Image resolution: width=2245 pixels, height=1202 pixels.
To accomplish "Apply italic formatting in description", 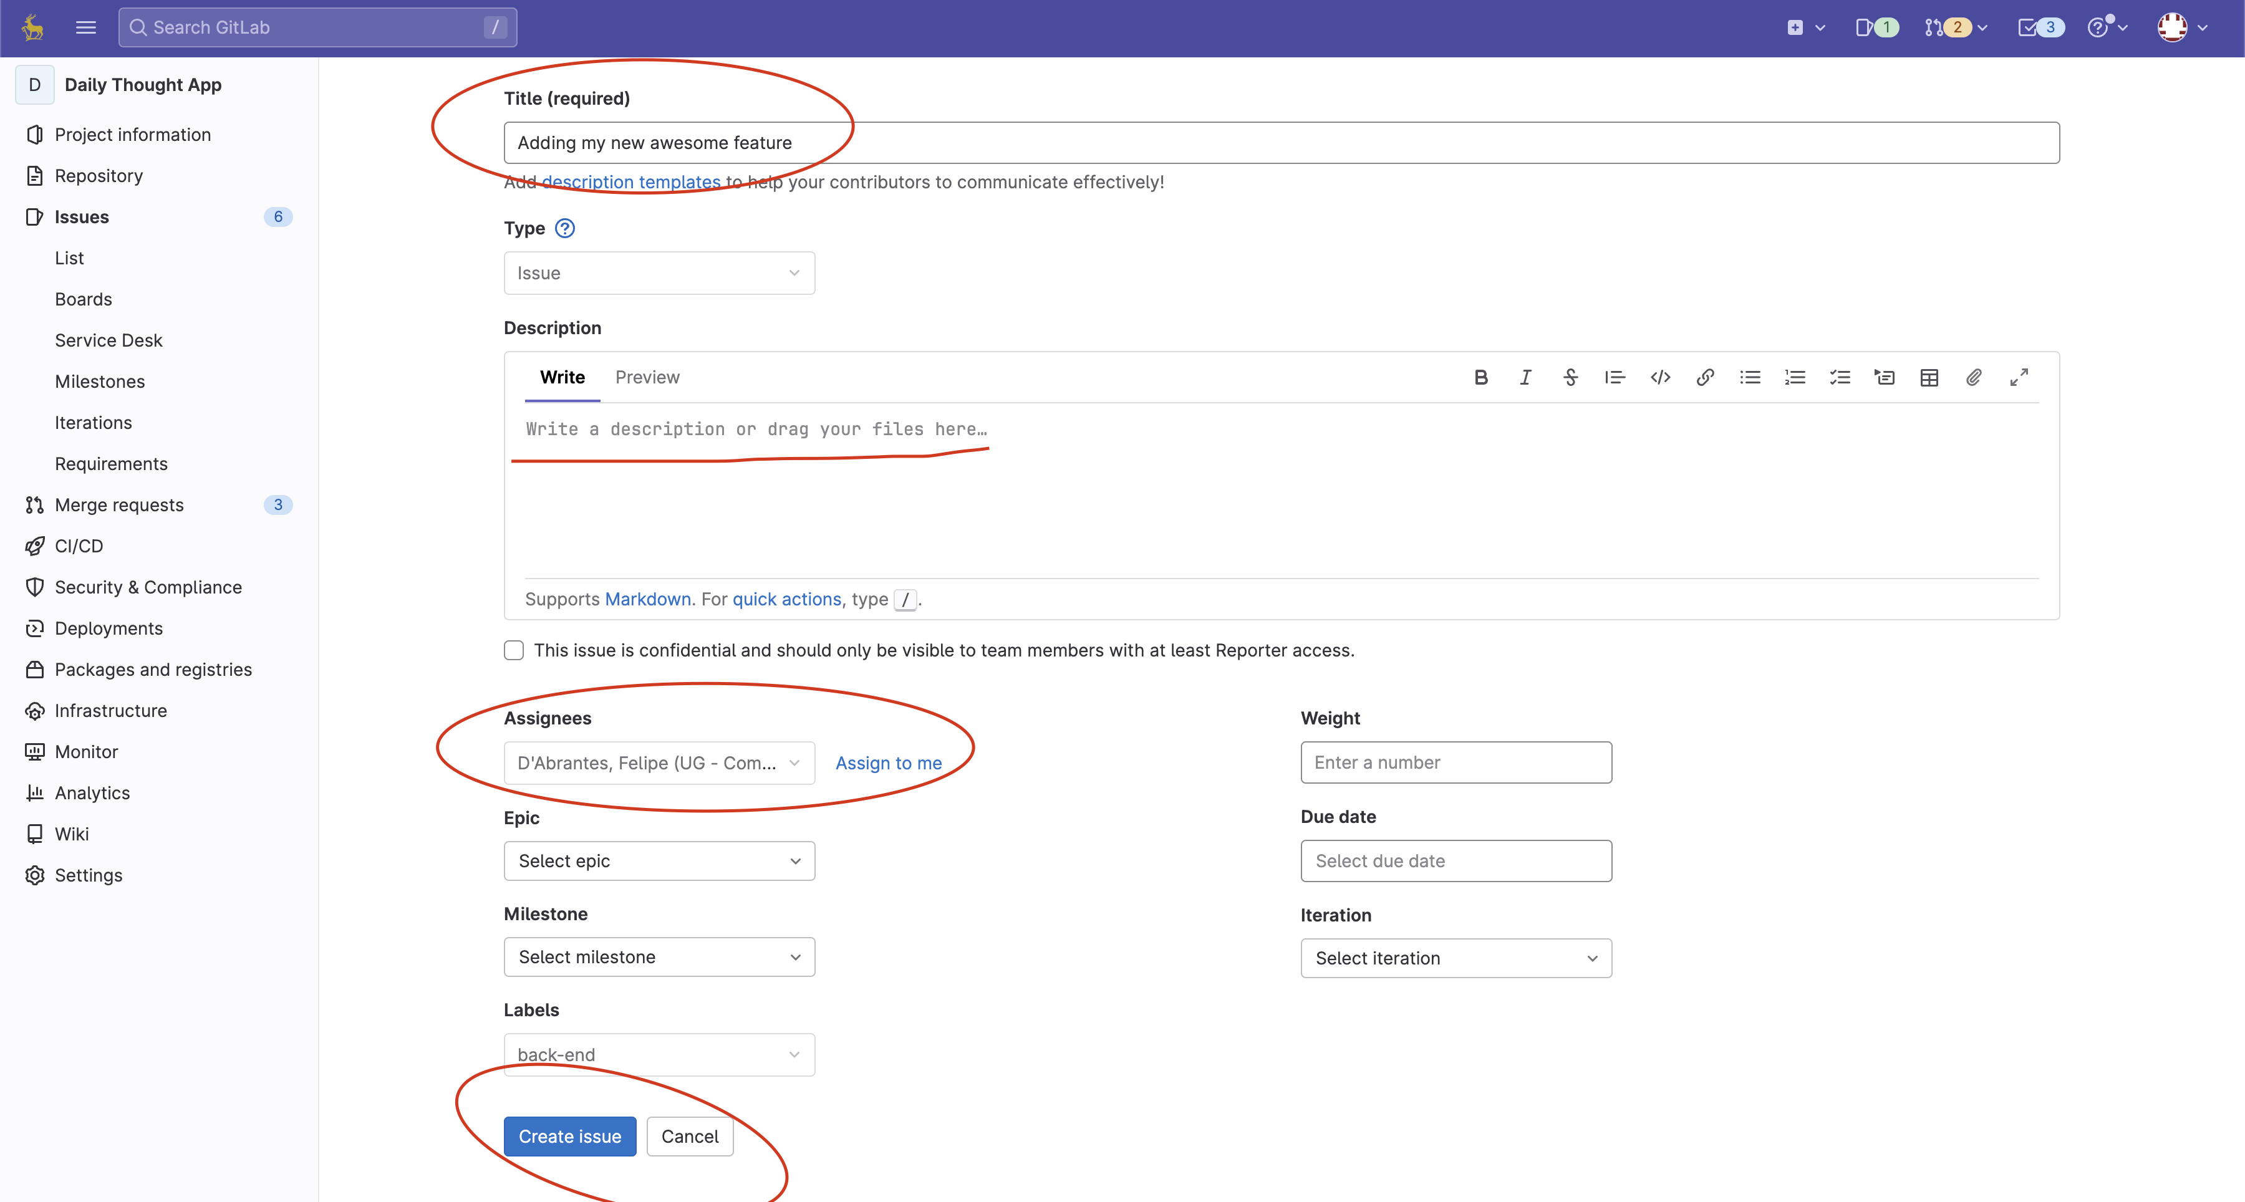I will tap(1525, 377).
